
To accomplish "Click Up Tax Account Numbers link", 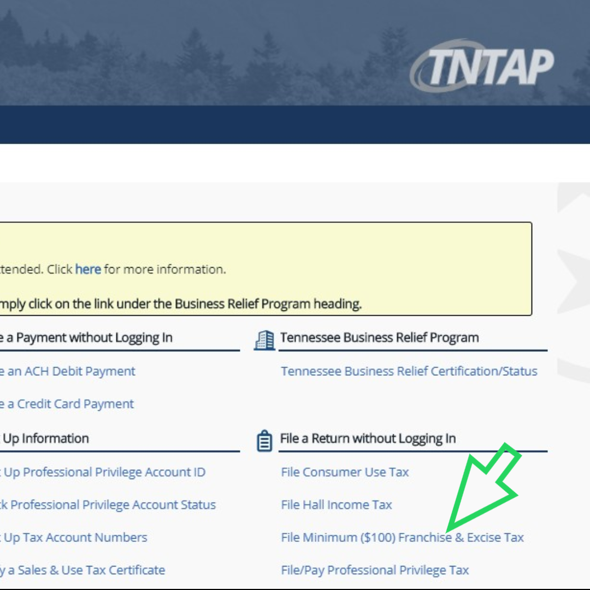I will [73, 538].
